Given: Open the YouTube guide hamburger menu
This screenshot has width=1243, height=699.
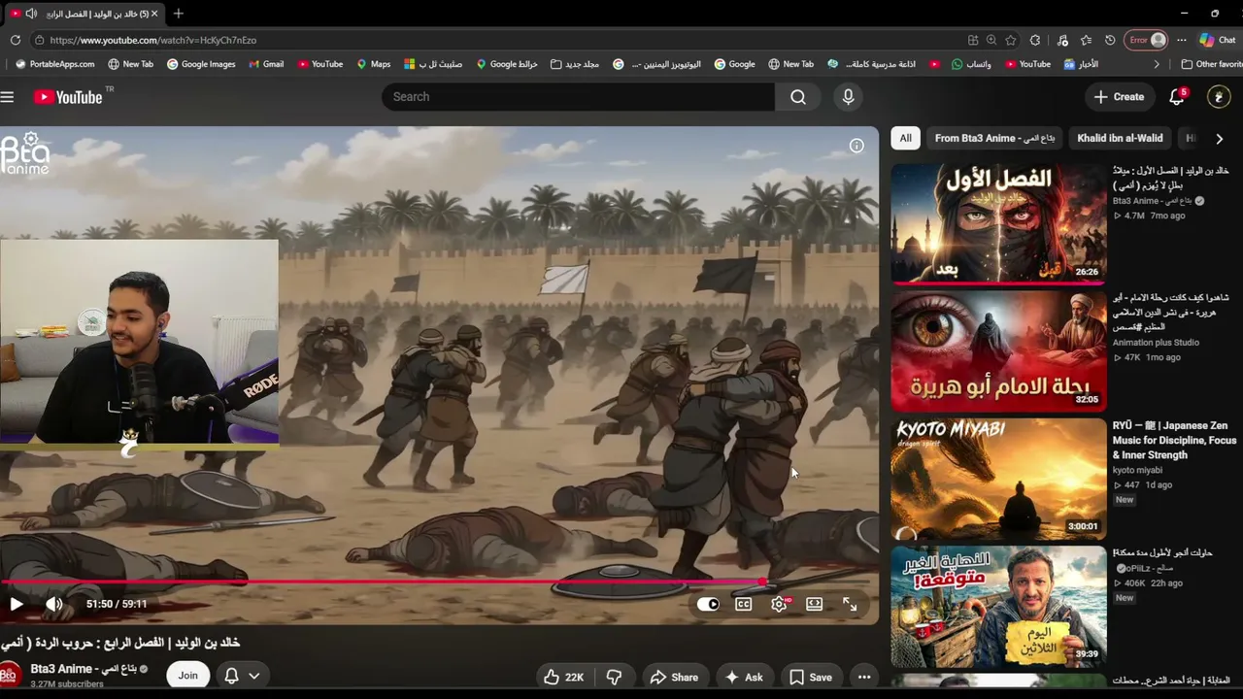Looking at the screenshot, I should pos(8,97).
